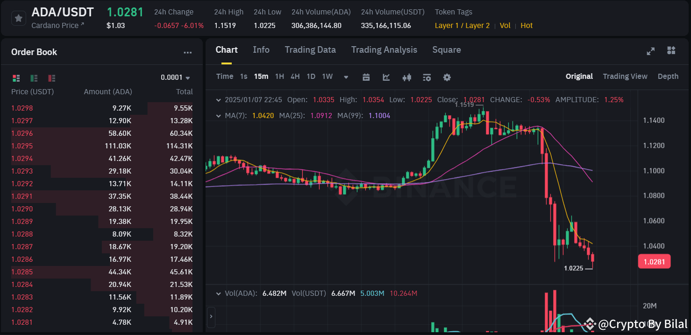Click the ADA/USDT pair name

point(63,12)
